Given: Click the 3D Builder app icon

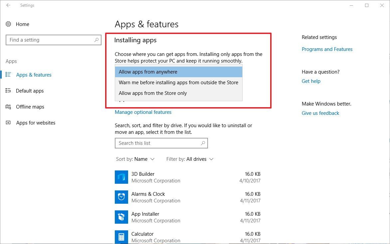Looking at the screenshot, I should pyautogui.click(x=121, y=177).
